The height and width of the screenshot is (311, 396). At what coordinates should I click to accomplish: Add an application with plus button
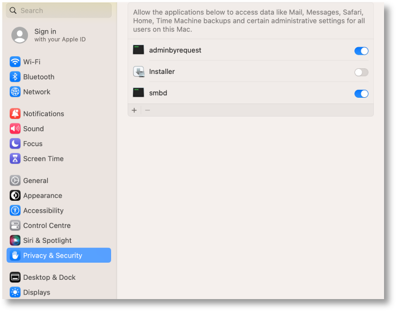pyautogui.click(x=134, y=110)
